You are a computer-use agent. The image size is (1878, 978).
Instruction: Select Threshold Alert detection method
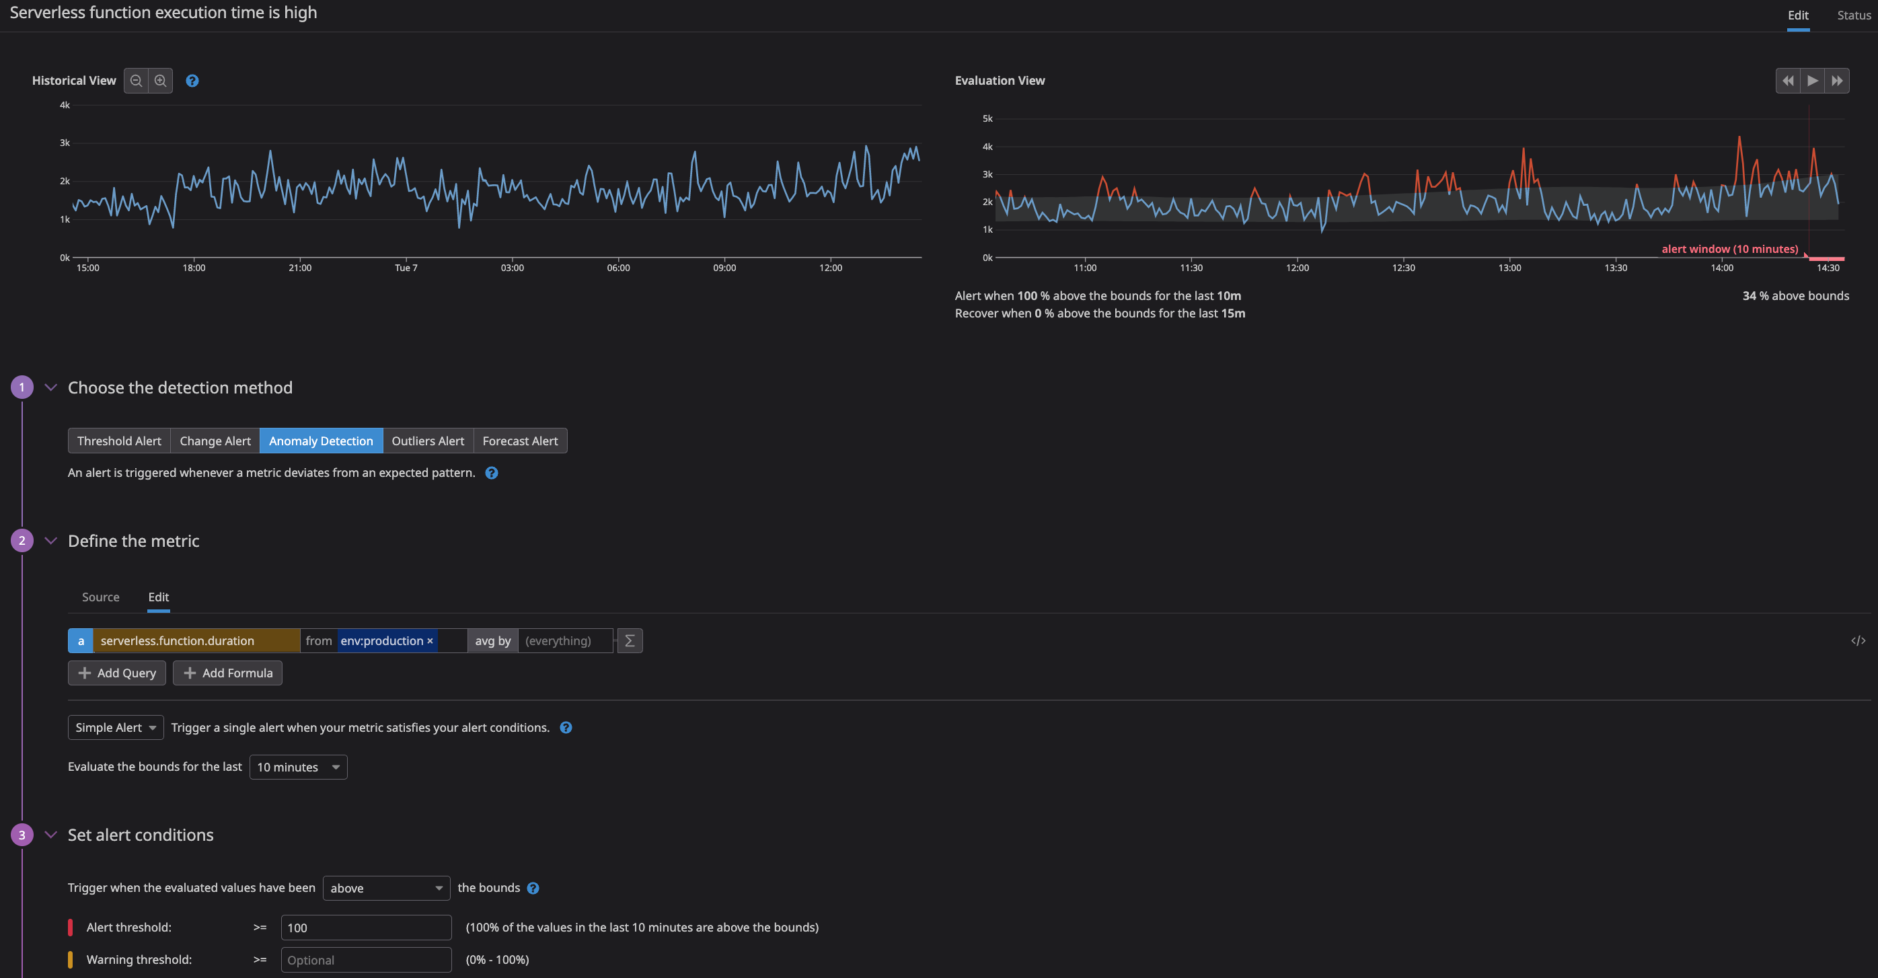[119, 441]
